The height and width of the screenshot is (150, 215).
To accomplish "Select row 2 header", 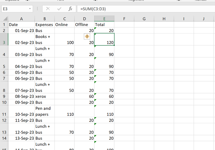I will [x=4, y=30].
